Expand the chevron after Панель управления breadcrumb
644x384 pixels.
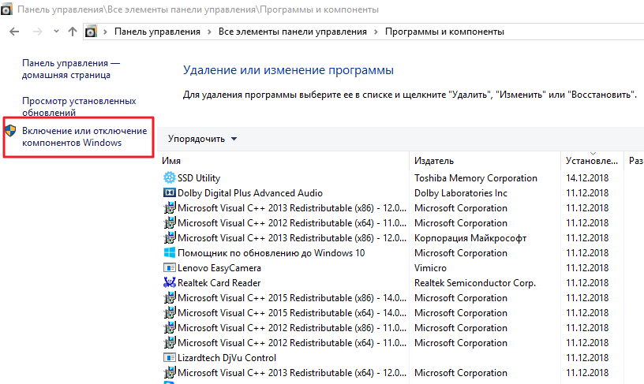tap(209, 32)
